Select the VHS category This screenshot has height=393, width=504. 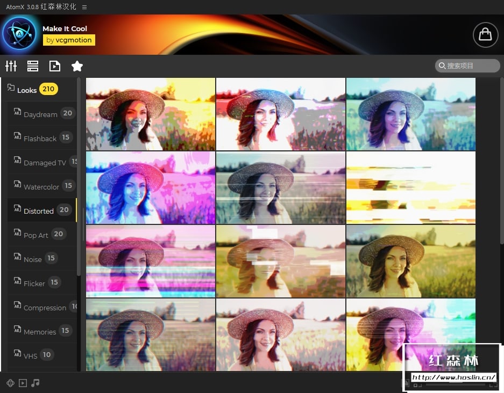(42, 355)
